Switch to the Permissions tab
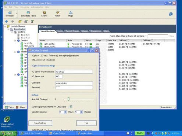This screenshot has height=136, width=182. click(96, 32)
